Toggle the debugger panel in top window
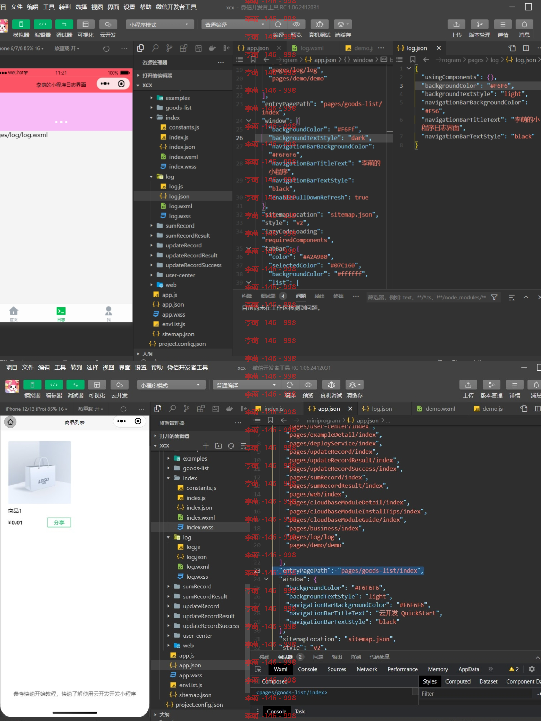Viewport: 541px width, 721px height. pyautogui.click(x=64, y=24)
